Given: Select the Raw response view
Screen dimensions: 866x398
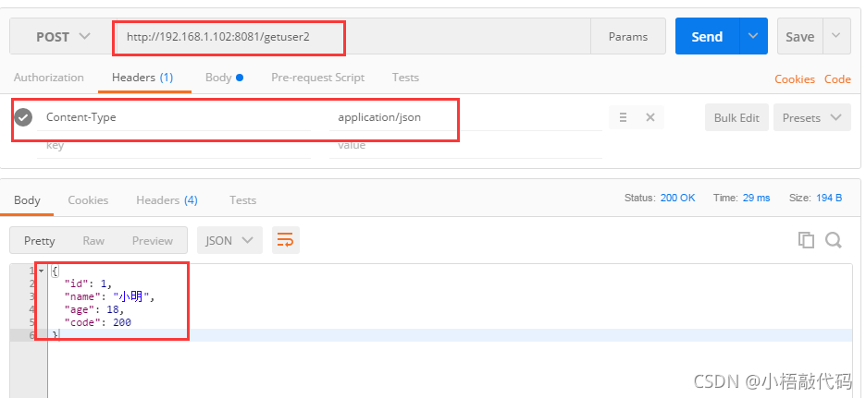Looking at the screenshot, I should (93, 240).
